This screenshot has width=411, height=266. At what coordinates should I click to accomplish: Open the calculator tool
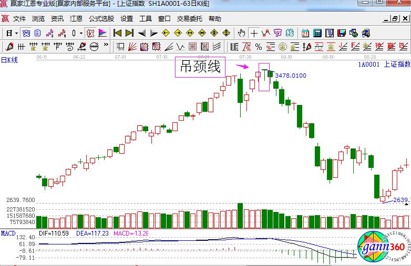[317, 33]
